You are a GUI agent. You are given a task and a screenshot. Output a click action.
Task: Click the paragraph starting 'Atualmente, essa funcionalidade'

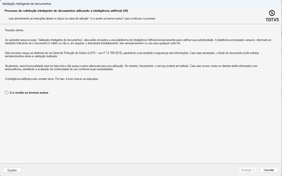(x=131, y=67)
